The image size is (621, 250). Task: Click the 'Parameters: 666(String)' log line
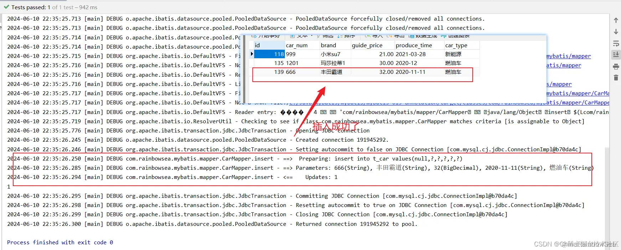[x=301, y=168]
